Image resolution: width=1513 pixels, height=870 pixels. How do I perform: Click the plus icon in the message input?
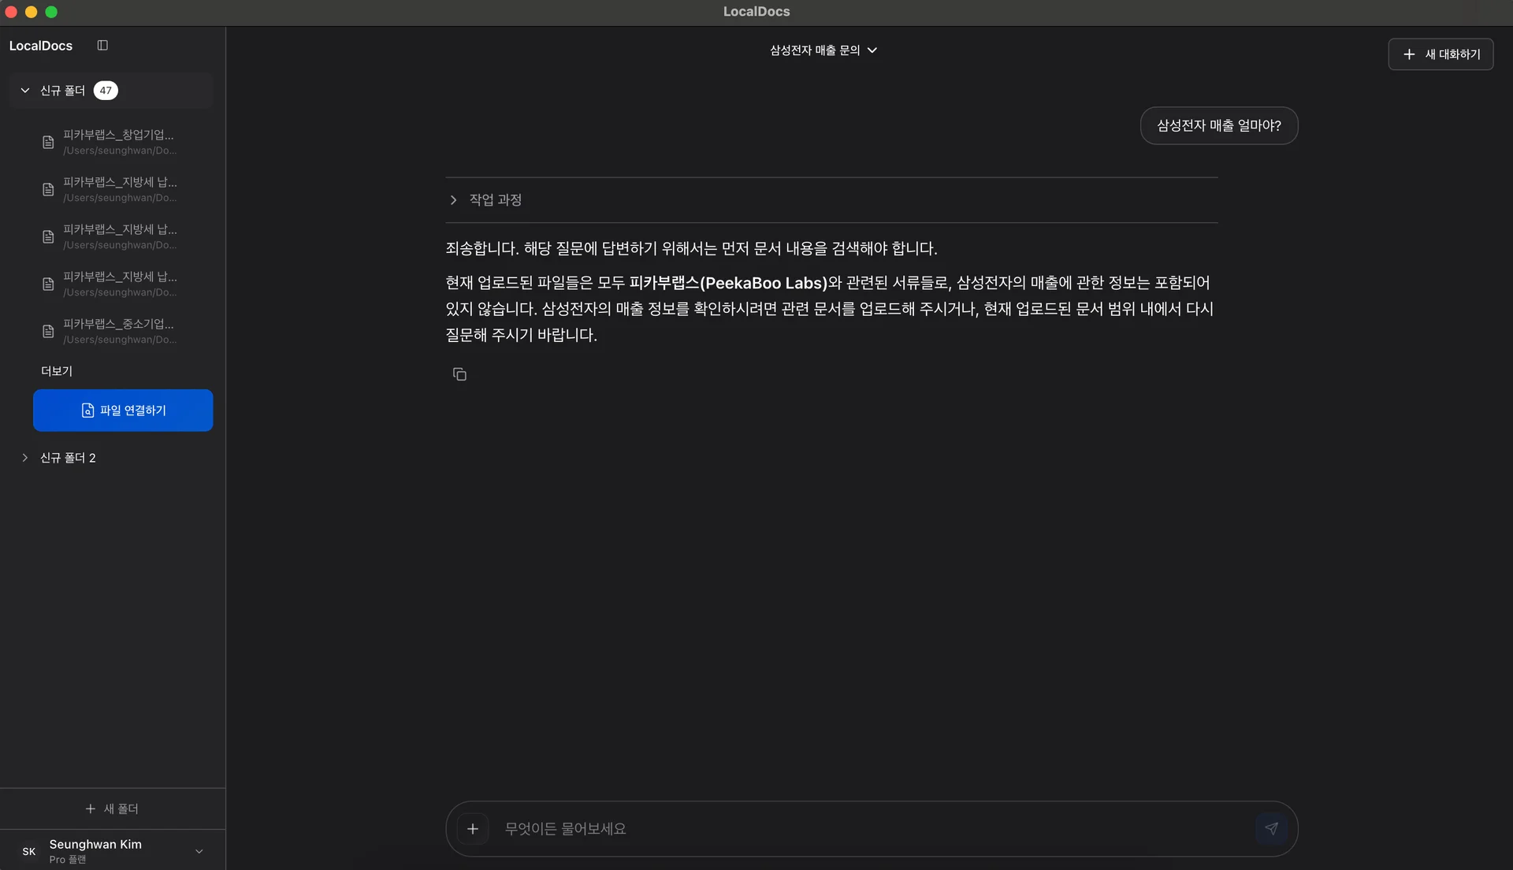click(473, 828)
